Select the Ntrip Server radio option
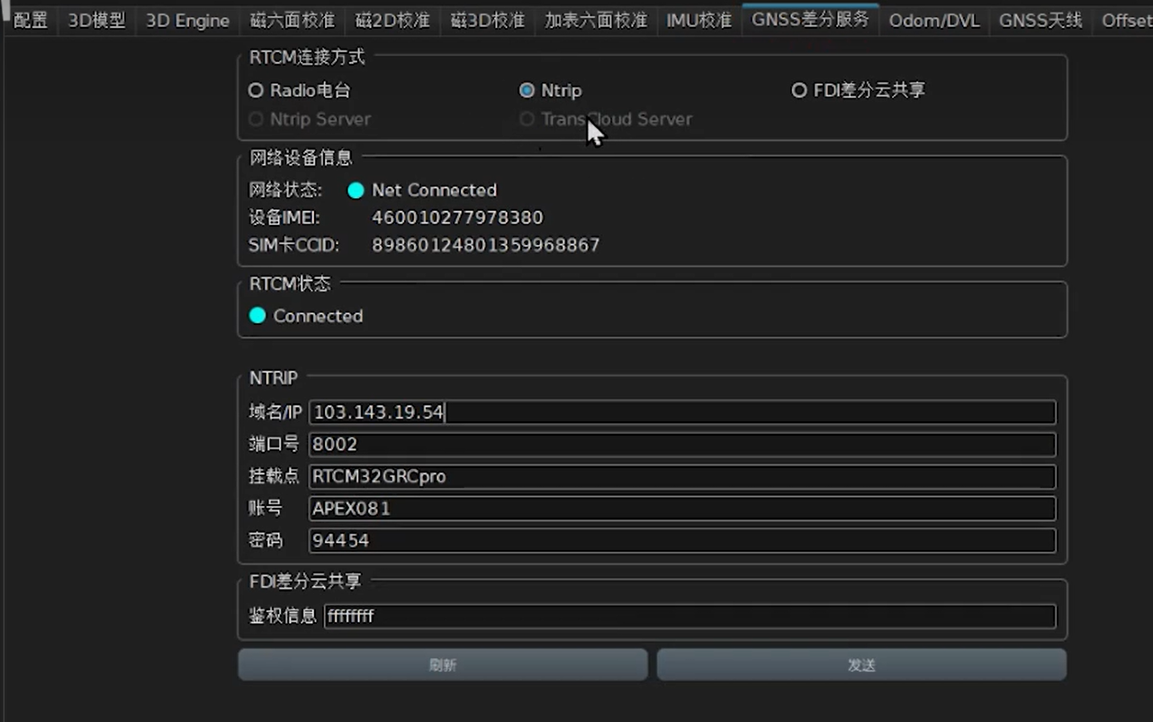Screen dimensions: 1153x722 (x=310, y=119)
